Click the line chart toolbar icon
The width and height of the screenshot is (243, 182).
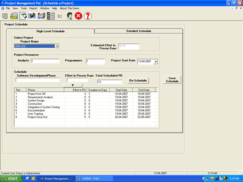(x=60, y=16)
